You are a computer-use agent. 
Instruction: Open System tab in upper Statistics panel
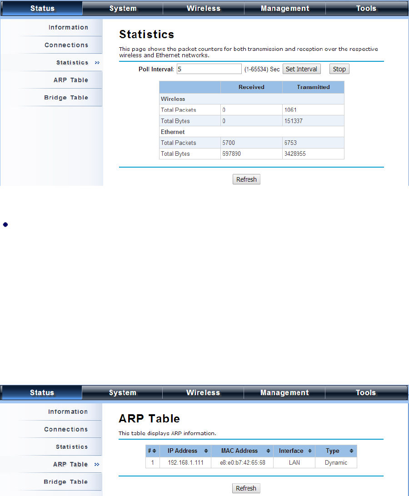[x=123, y=8]
